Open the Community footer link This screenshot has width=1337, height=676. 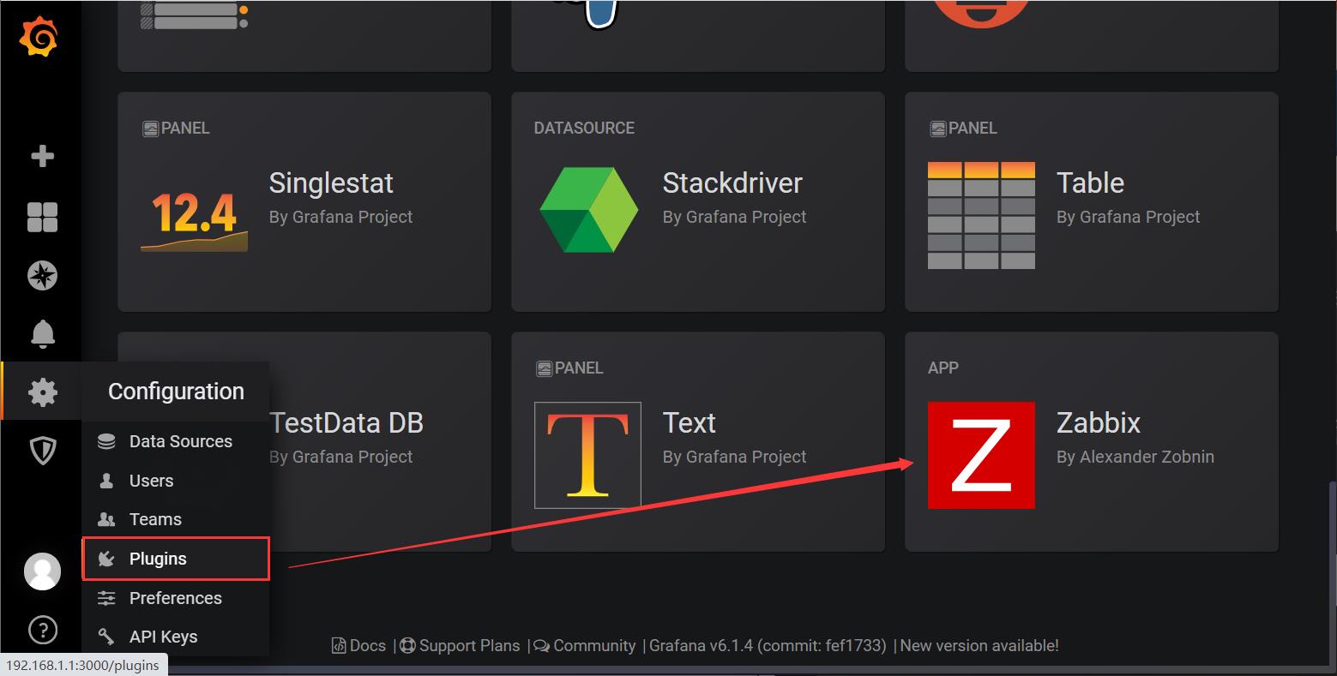585,646
